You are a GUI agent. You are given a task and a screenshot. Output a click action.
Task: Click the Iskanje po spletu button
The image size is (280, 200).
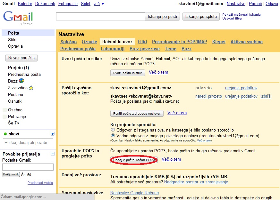point(201,16)
